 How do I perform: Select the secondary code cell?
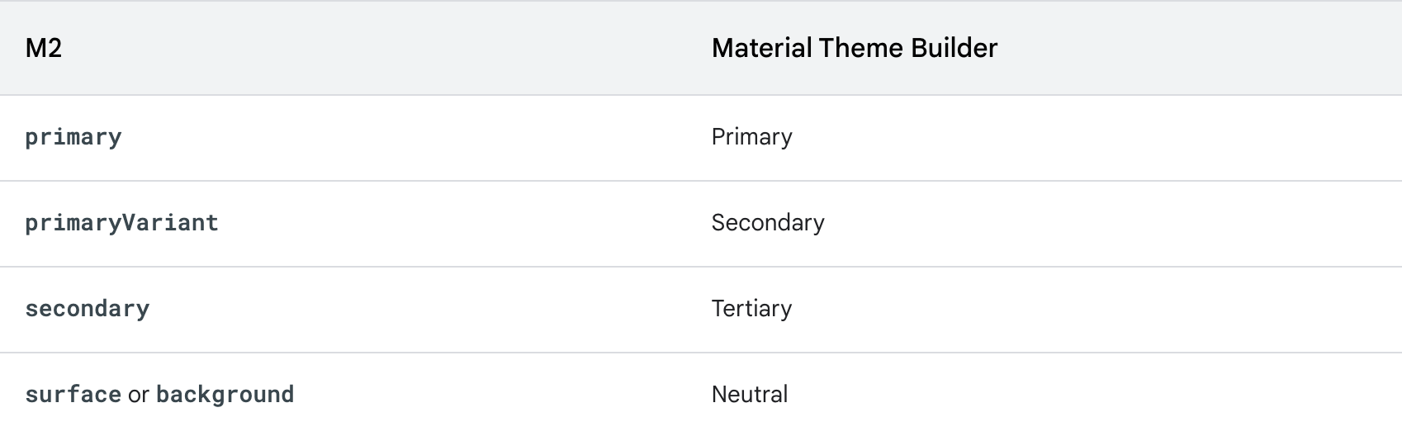(88, 309)
